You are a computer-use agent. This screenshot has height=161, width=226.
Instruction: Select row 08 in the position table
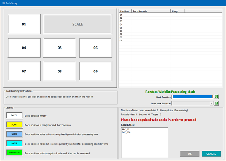(x=171, y=37)
